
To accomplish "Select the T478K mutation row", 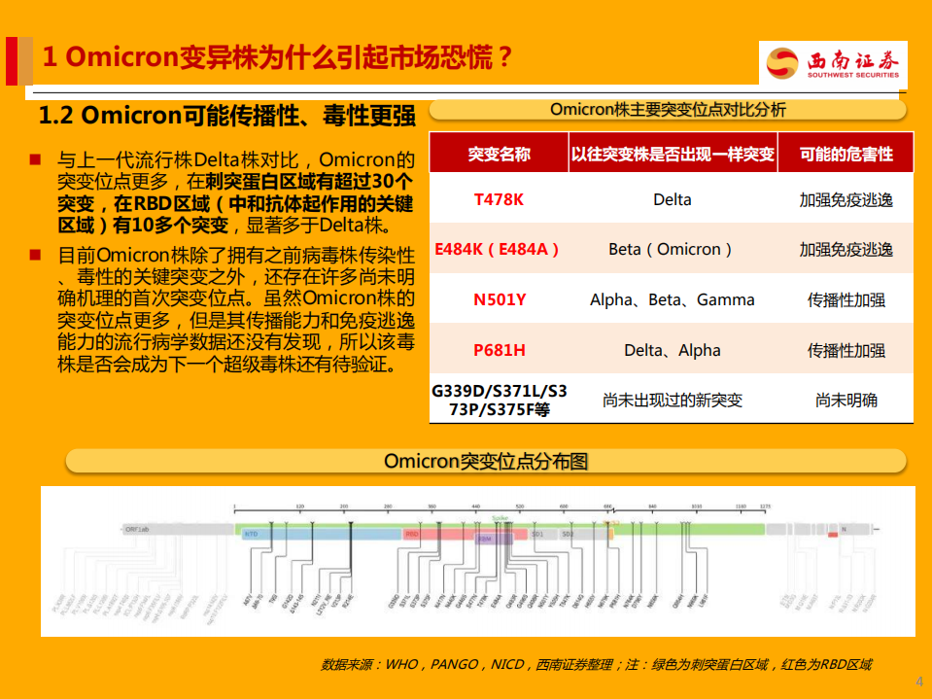I will [501, 200].
